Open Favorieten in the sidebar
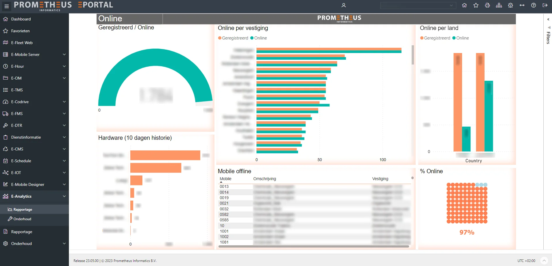 click(34, 31)
